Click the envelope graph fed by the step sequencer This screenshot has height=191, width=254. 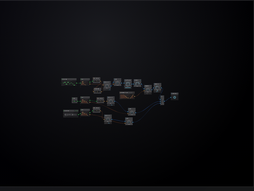tap(85, 114)
